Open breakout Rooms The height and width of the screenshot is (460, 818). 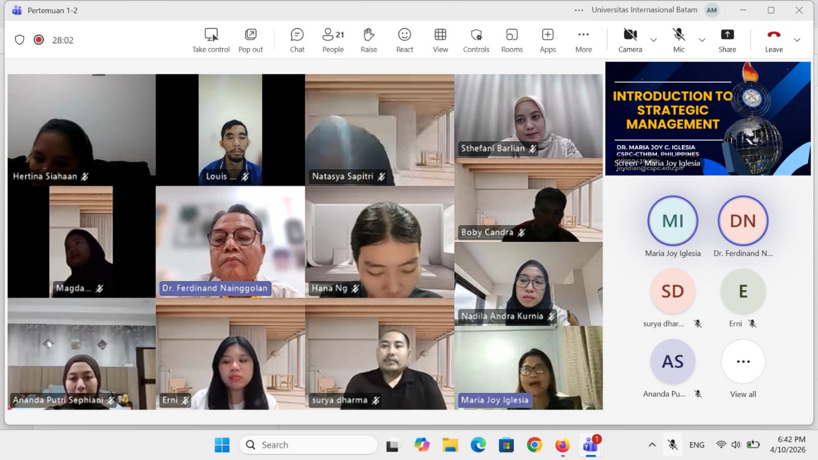click(x=512, y=40)
